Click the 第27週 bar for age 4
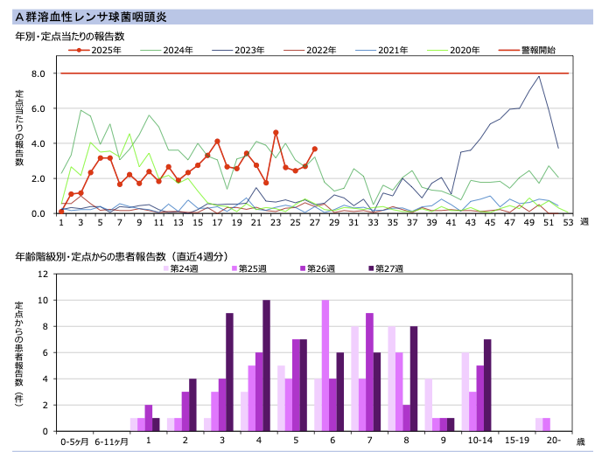 (x=267, y=365)
